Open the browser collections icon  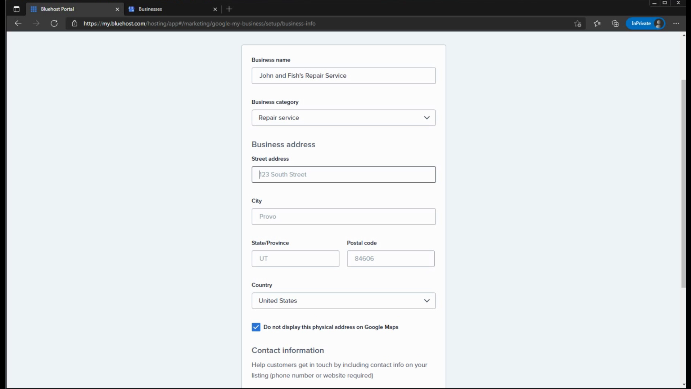[x=615, y=23]
